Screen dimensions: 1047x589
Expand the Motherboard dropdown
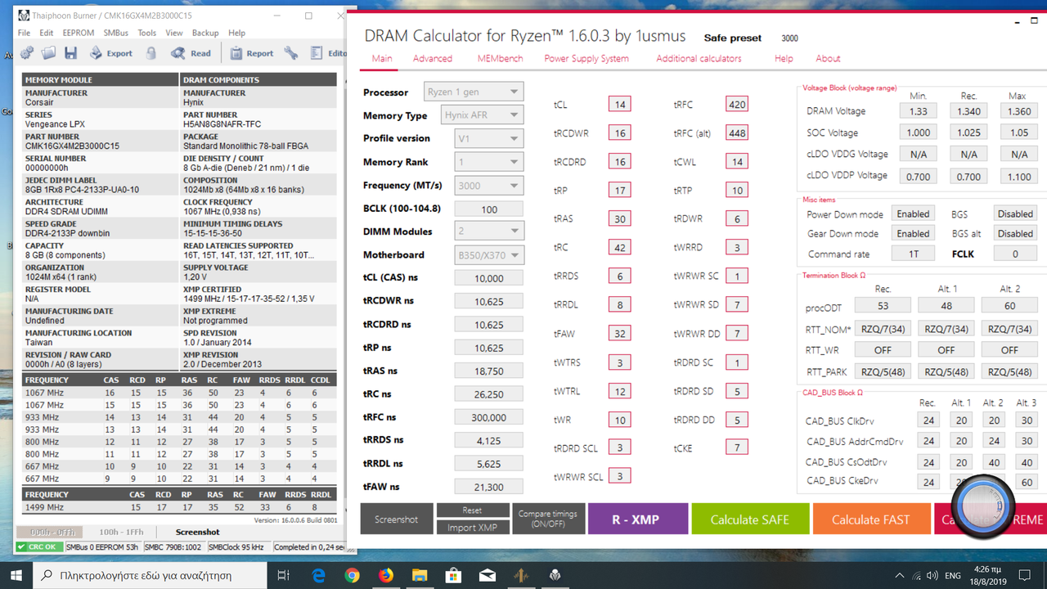(489, 254)
